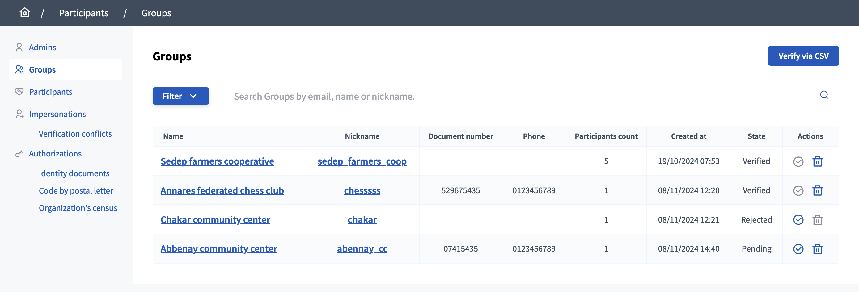Click the group icon beside Groups in sidebar
Viewport: 859px width, 292px height.
point(19,69)
